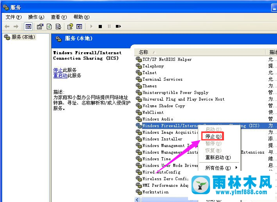The height and width of the screenshot is (202, 277).
Task: Select 服务(本地) in the left tree
Action: tap(23, 37)
